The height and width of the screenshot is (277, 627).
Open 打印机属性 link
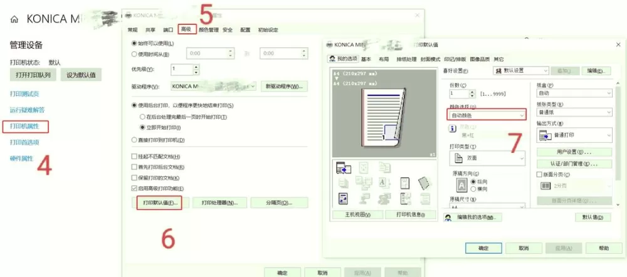coord(25,127)
